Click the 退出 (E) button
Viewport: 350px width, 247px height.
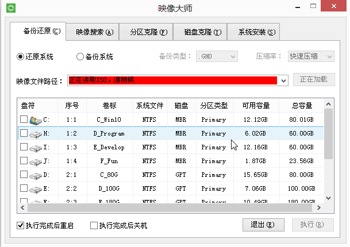click(263, 225)
